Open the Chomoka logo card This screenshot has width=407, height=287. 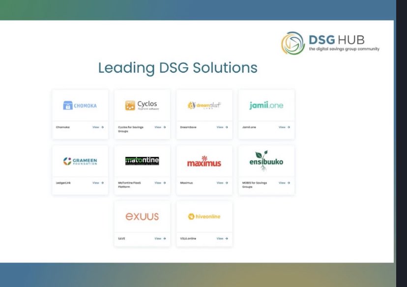pyautogui.click(x=80, y=105)
